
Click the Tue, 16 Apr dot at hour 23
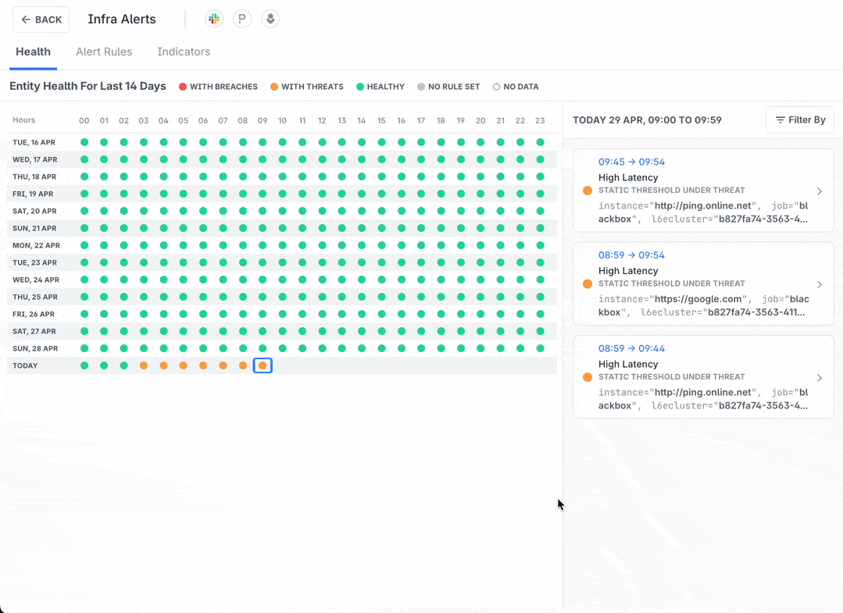pos(540,142)
